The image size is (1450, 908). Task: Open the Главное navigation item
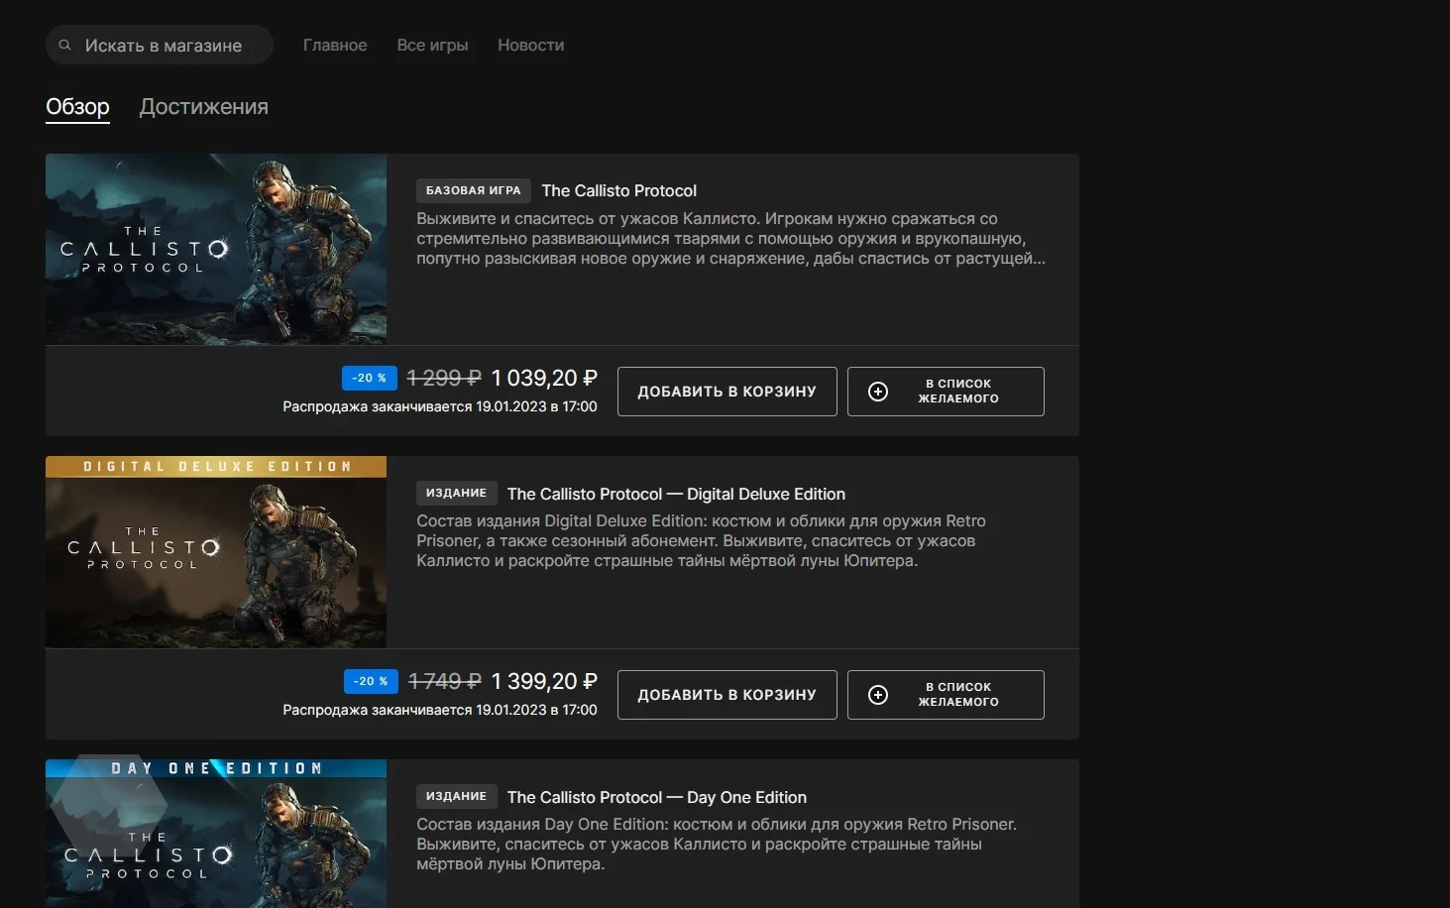335,46
